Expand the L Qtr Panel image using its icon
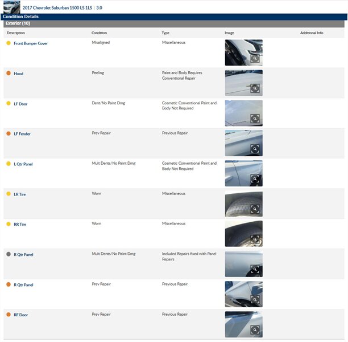This screenshot has height=342, width=348. pos(255,179)
